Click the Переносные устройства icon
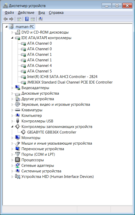 point(18,149)
